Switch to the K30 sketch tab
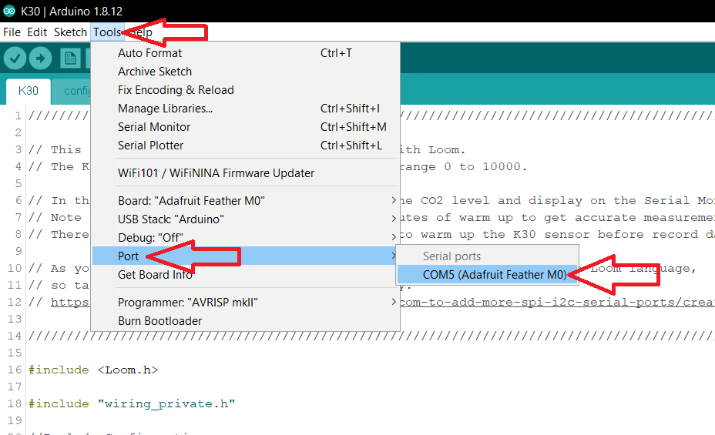The image size is (715, 435). [x=28, y=91]
